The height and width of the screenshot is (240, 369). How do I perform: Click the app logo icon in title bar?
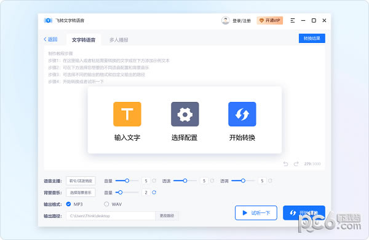48,21
